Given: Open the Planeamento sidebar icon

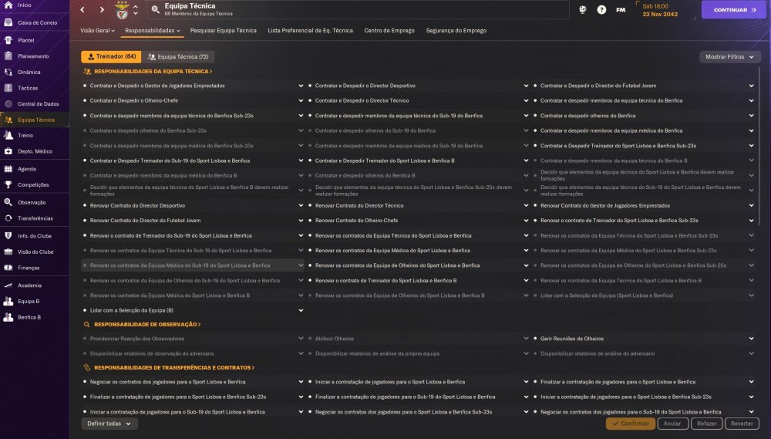Looking at the screenshot, I should coord(8,56).
